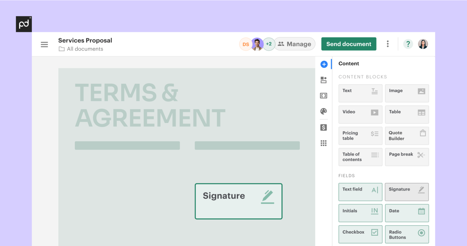This screenshot has width=467, height=246.
Task: Open recipient management with Manage button
Action: [294, 44]
